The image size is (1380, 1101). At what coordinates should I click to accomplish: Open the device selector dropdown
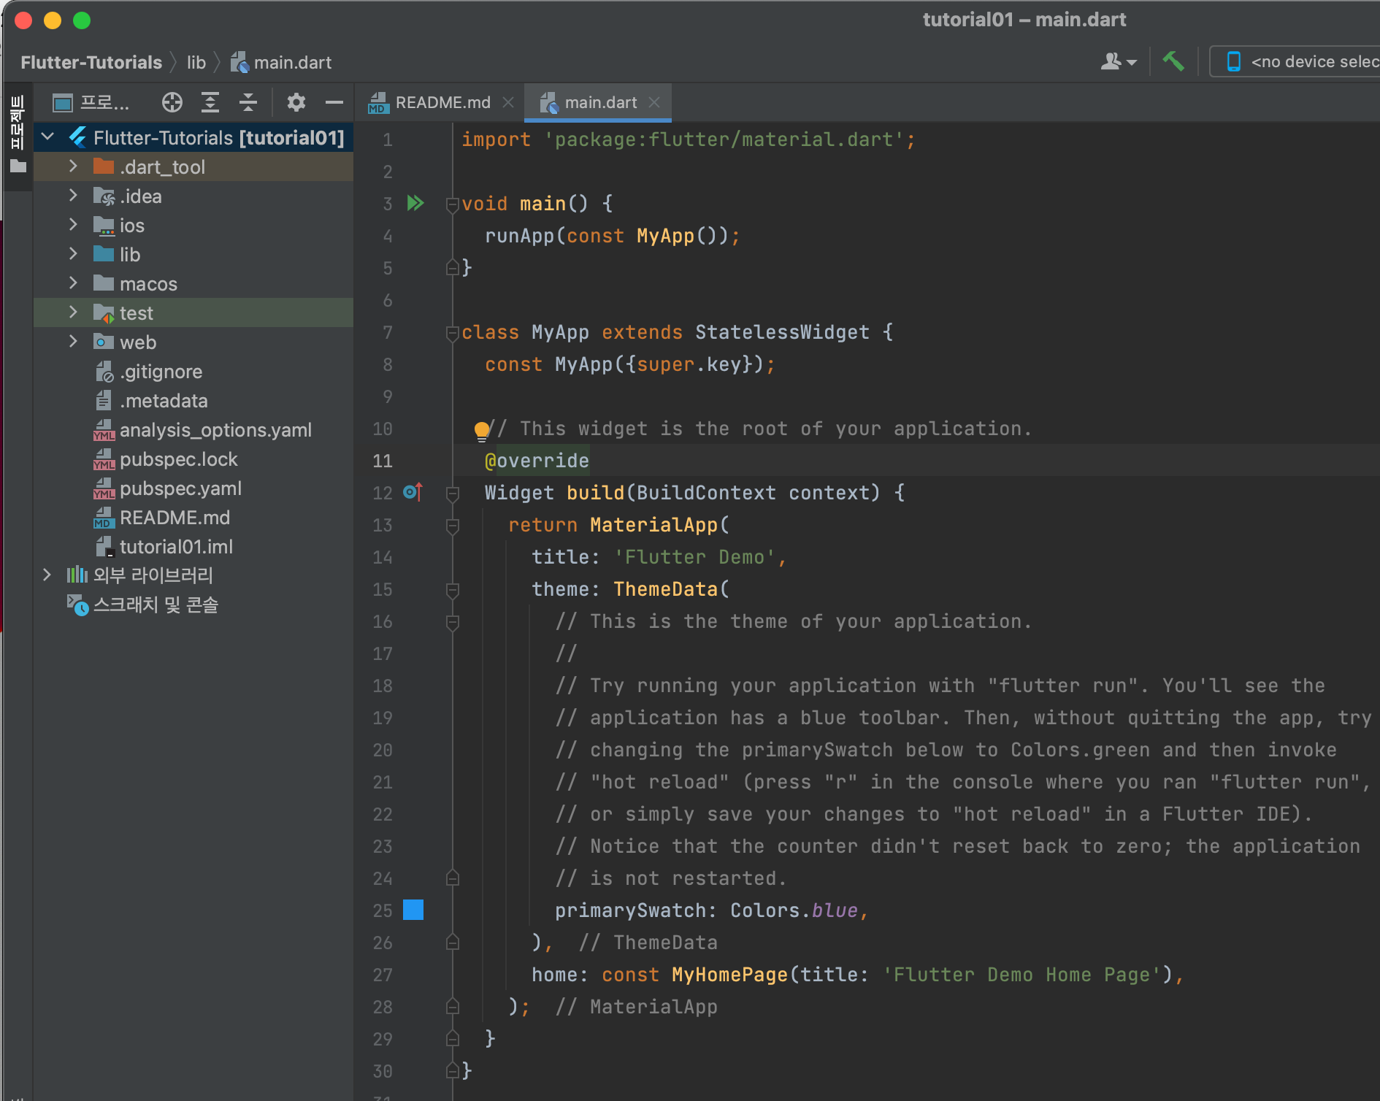1297,62
